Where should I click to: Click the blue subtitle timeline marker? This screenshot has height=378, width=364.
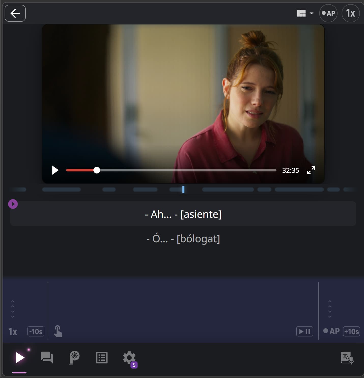pyautogui.click(x=183, y=189)
